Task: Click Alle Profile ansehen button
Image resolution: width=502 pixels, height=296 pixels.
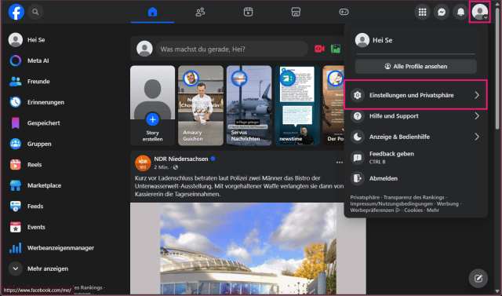Action: (416, 66)
